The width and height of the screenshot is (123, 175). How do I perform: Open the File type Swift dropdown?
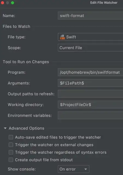tap(90, 37)
